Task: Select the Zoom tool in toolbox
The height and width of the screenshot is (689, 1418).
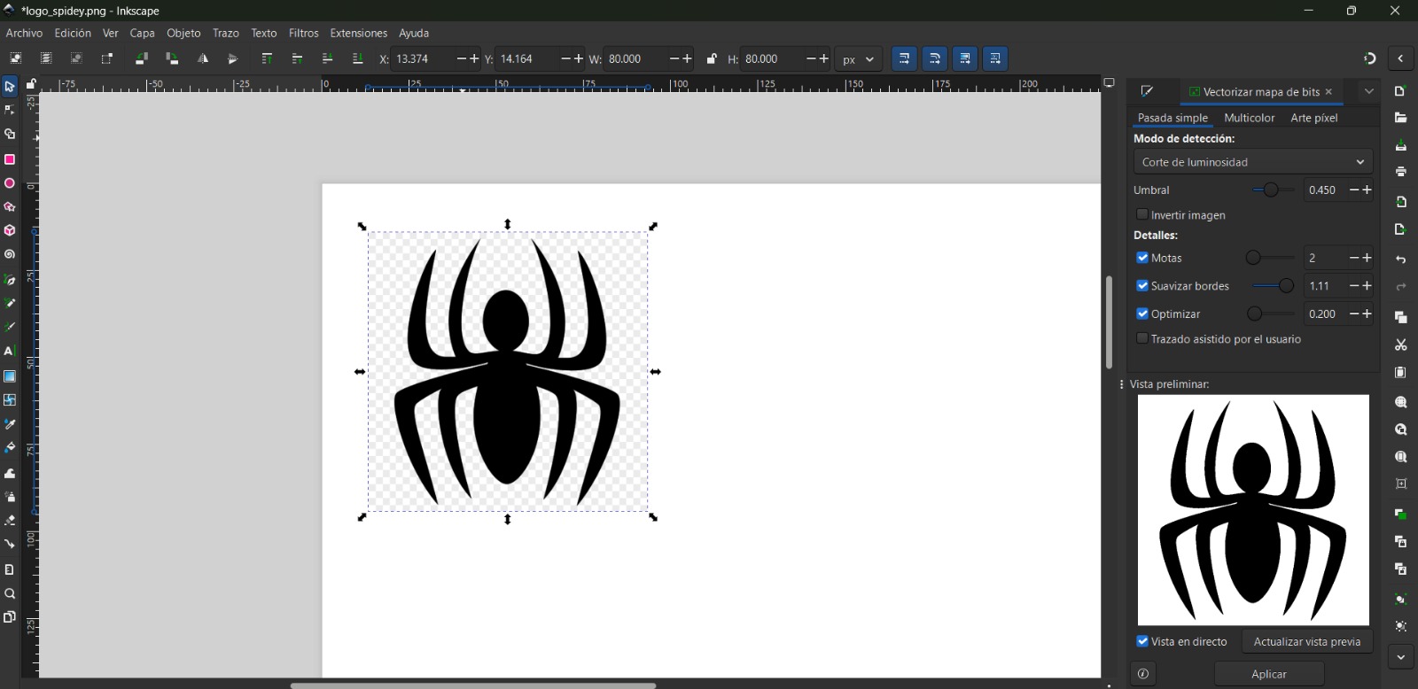Action: point(10,594)
